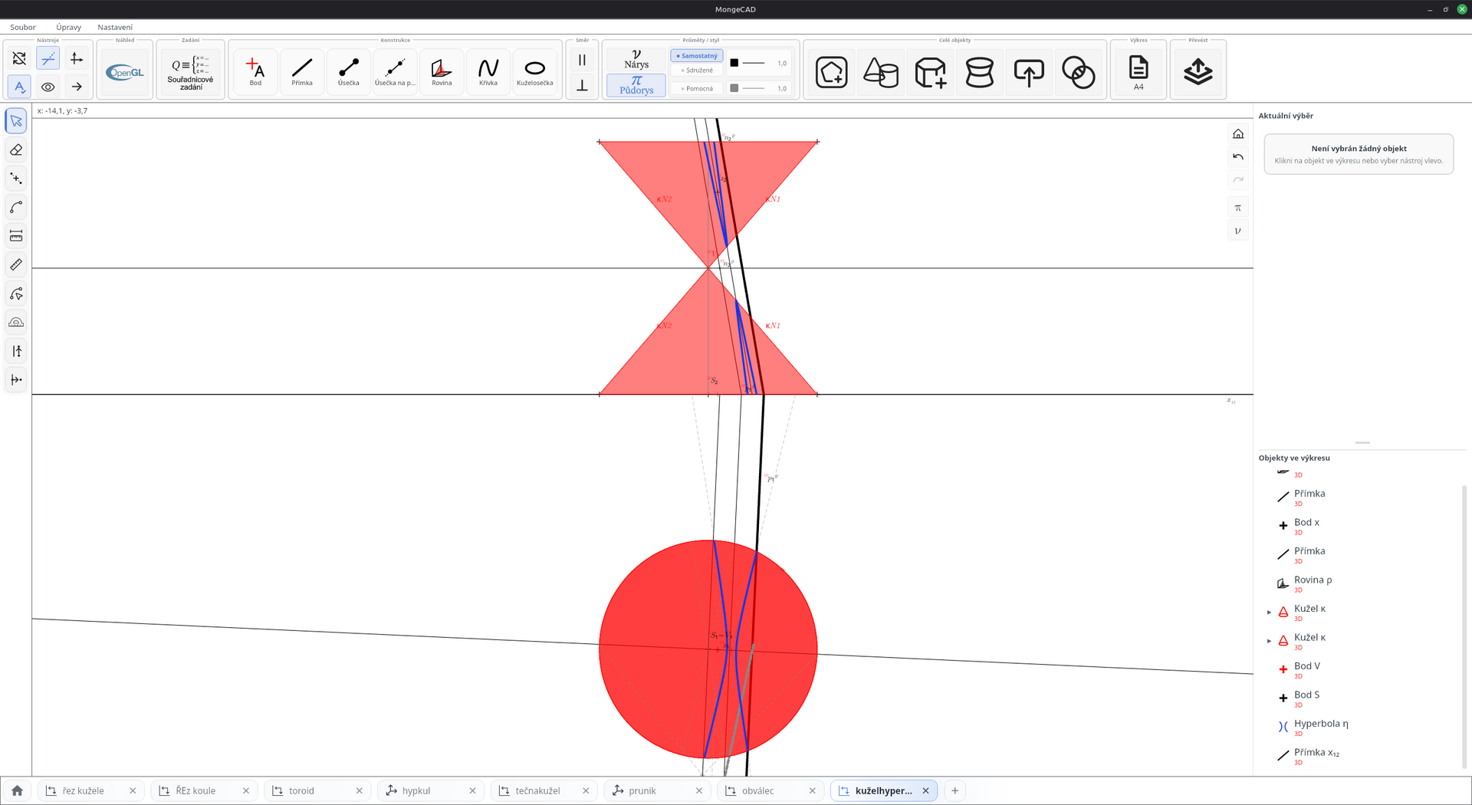Open the Úpravy menu
The width and height of the screenshot is (1472, 805).
pos(68,27)
